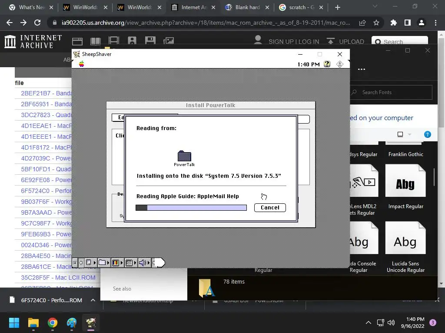Viewport: 445px width, 333px height.
Task: Switch to the scratch Google tab
Action: (301, 7)
